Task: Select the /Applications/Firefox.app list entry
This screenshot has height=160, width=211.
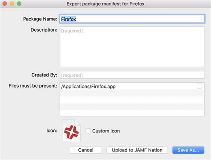Action: (x=132, y=86)
